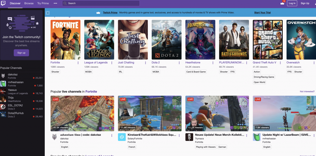Click into the Search field

(101, 3)
